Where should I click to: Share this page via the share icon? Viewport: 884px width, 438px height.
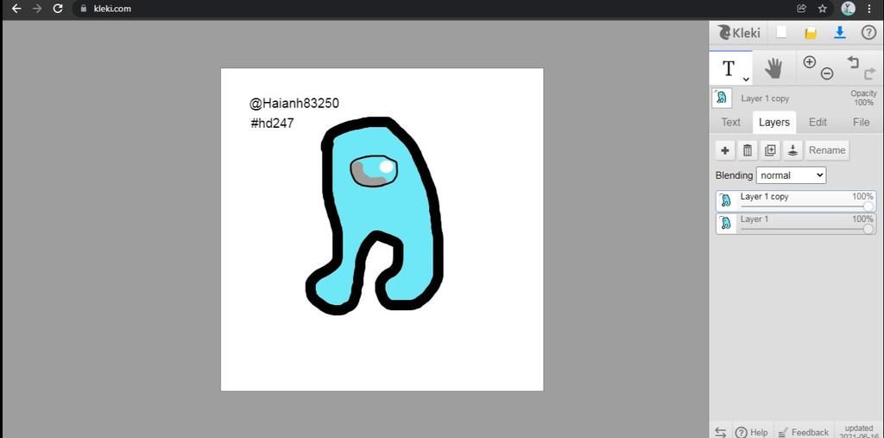coord(802,9)
